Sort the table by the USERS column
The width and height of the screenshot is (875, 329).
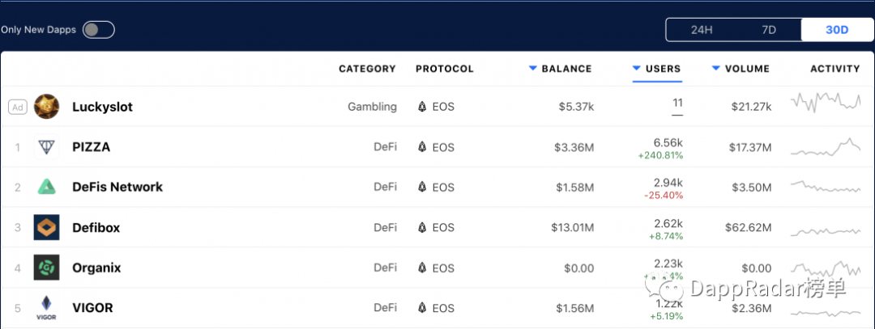click(x=657, y=69)
